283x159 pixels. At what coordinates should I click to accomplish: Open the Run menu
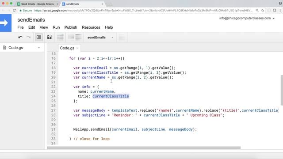(x=56, y=27)
